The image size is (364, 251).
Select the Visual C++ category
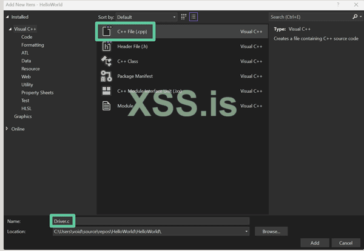(x=25, y=29)
